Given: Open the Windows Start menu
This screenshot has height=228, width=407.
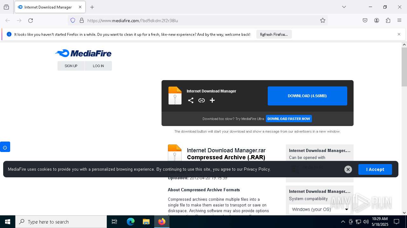Looking at the screenshot, I should (x=8, y=222).
